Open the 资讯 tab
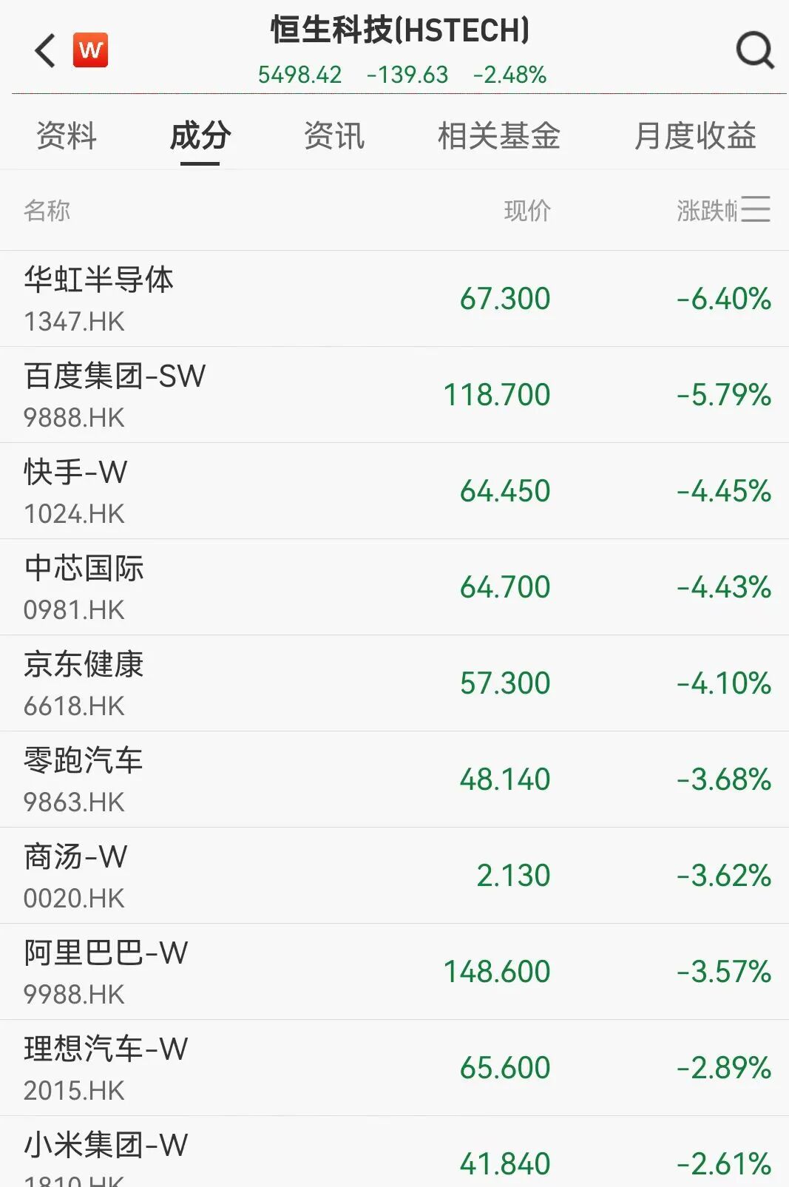The height and width of the screenshot is (1187, 789). pos(334,136)
